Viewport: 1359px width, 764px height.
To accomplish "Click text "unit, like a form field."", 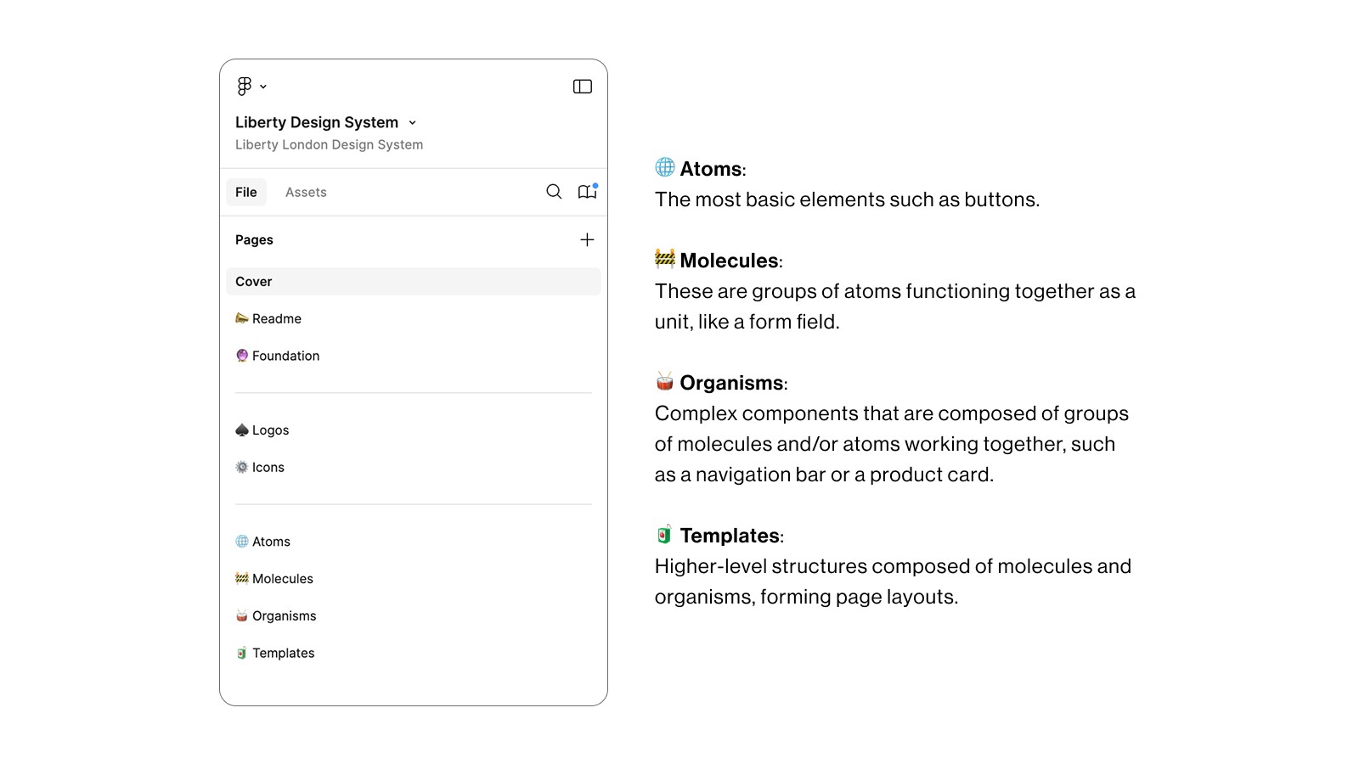I will (747, 322).
